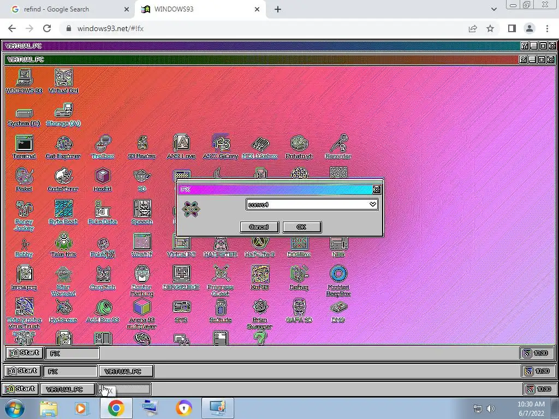Open the outermost Windows93 Start button
The width and height of the screenshot is (559, 419).
click(x=20, y=388)
